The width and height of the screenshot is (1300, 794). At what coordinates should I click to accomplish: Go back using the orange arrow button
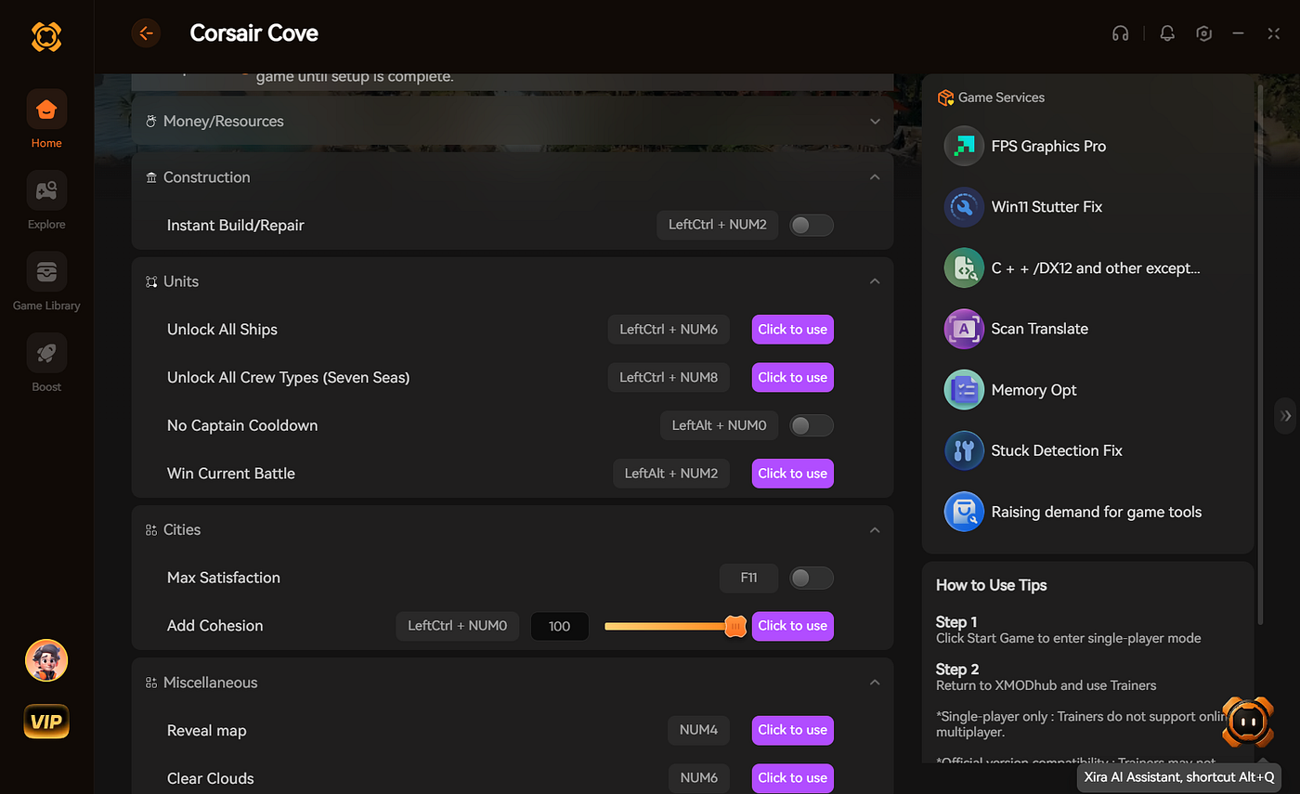(x=146, y=33)
